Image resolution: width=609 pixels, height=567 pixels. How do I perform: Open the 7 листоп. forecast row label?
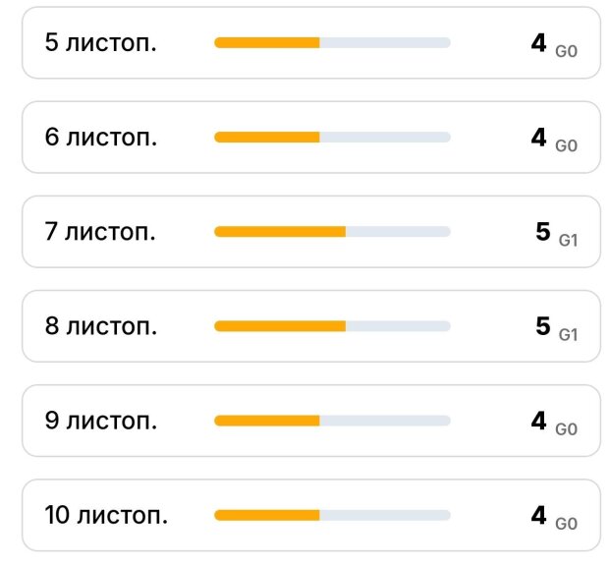[100, 232]
